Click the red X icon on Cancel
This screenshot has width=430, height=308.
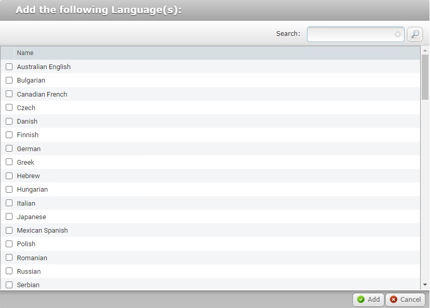point(395,299)
